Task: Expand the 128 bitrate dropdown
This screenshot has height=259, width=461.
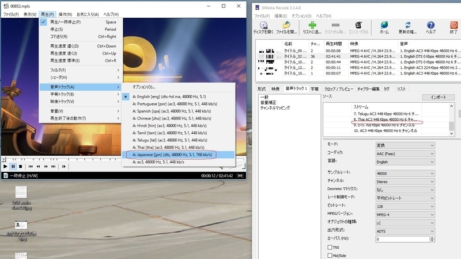Action: (405, 206)
